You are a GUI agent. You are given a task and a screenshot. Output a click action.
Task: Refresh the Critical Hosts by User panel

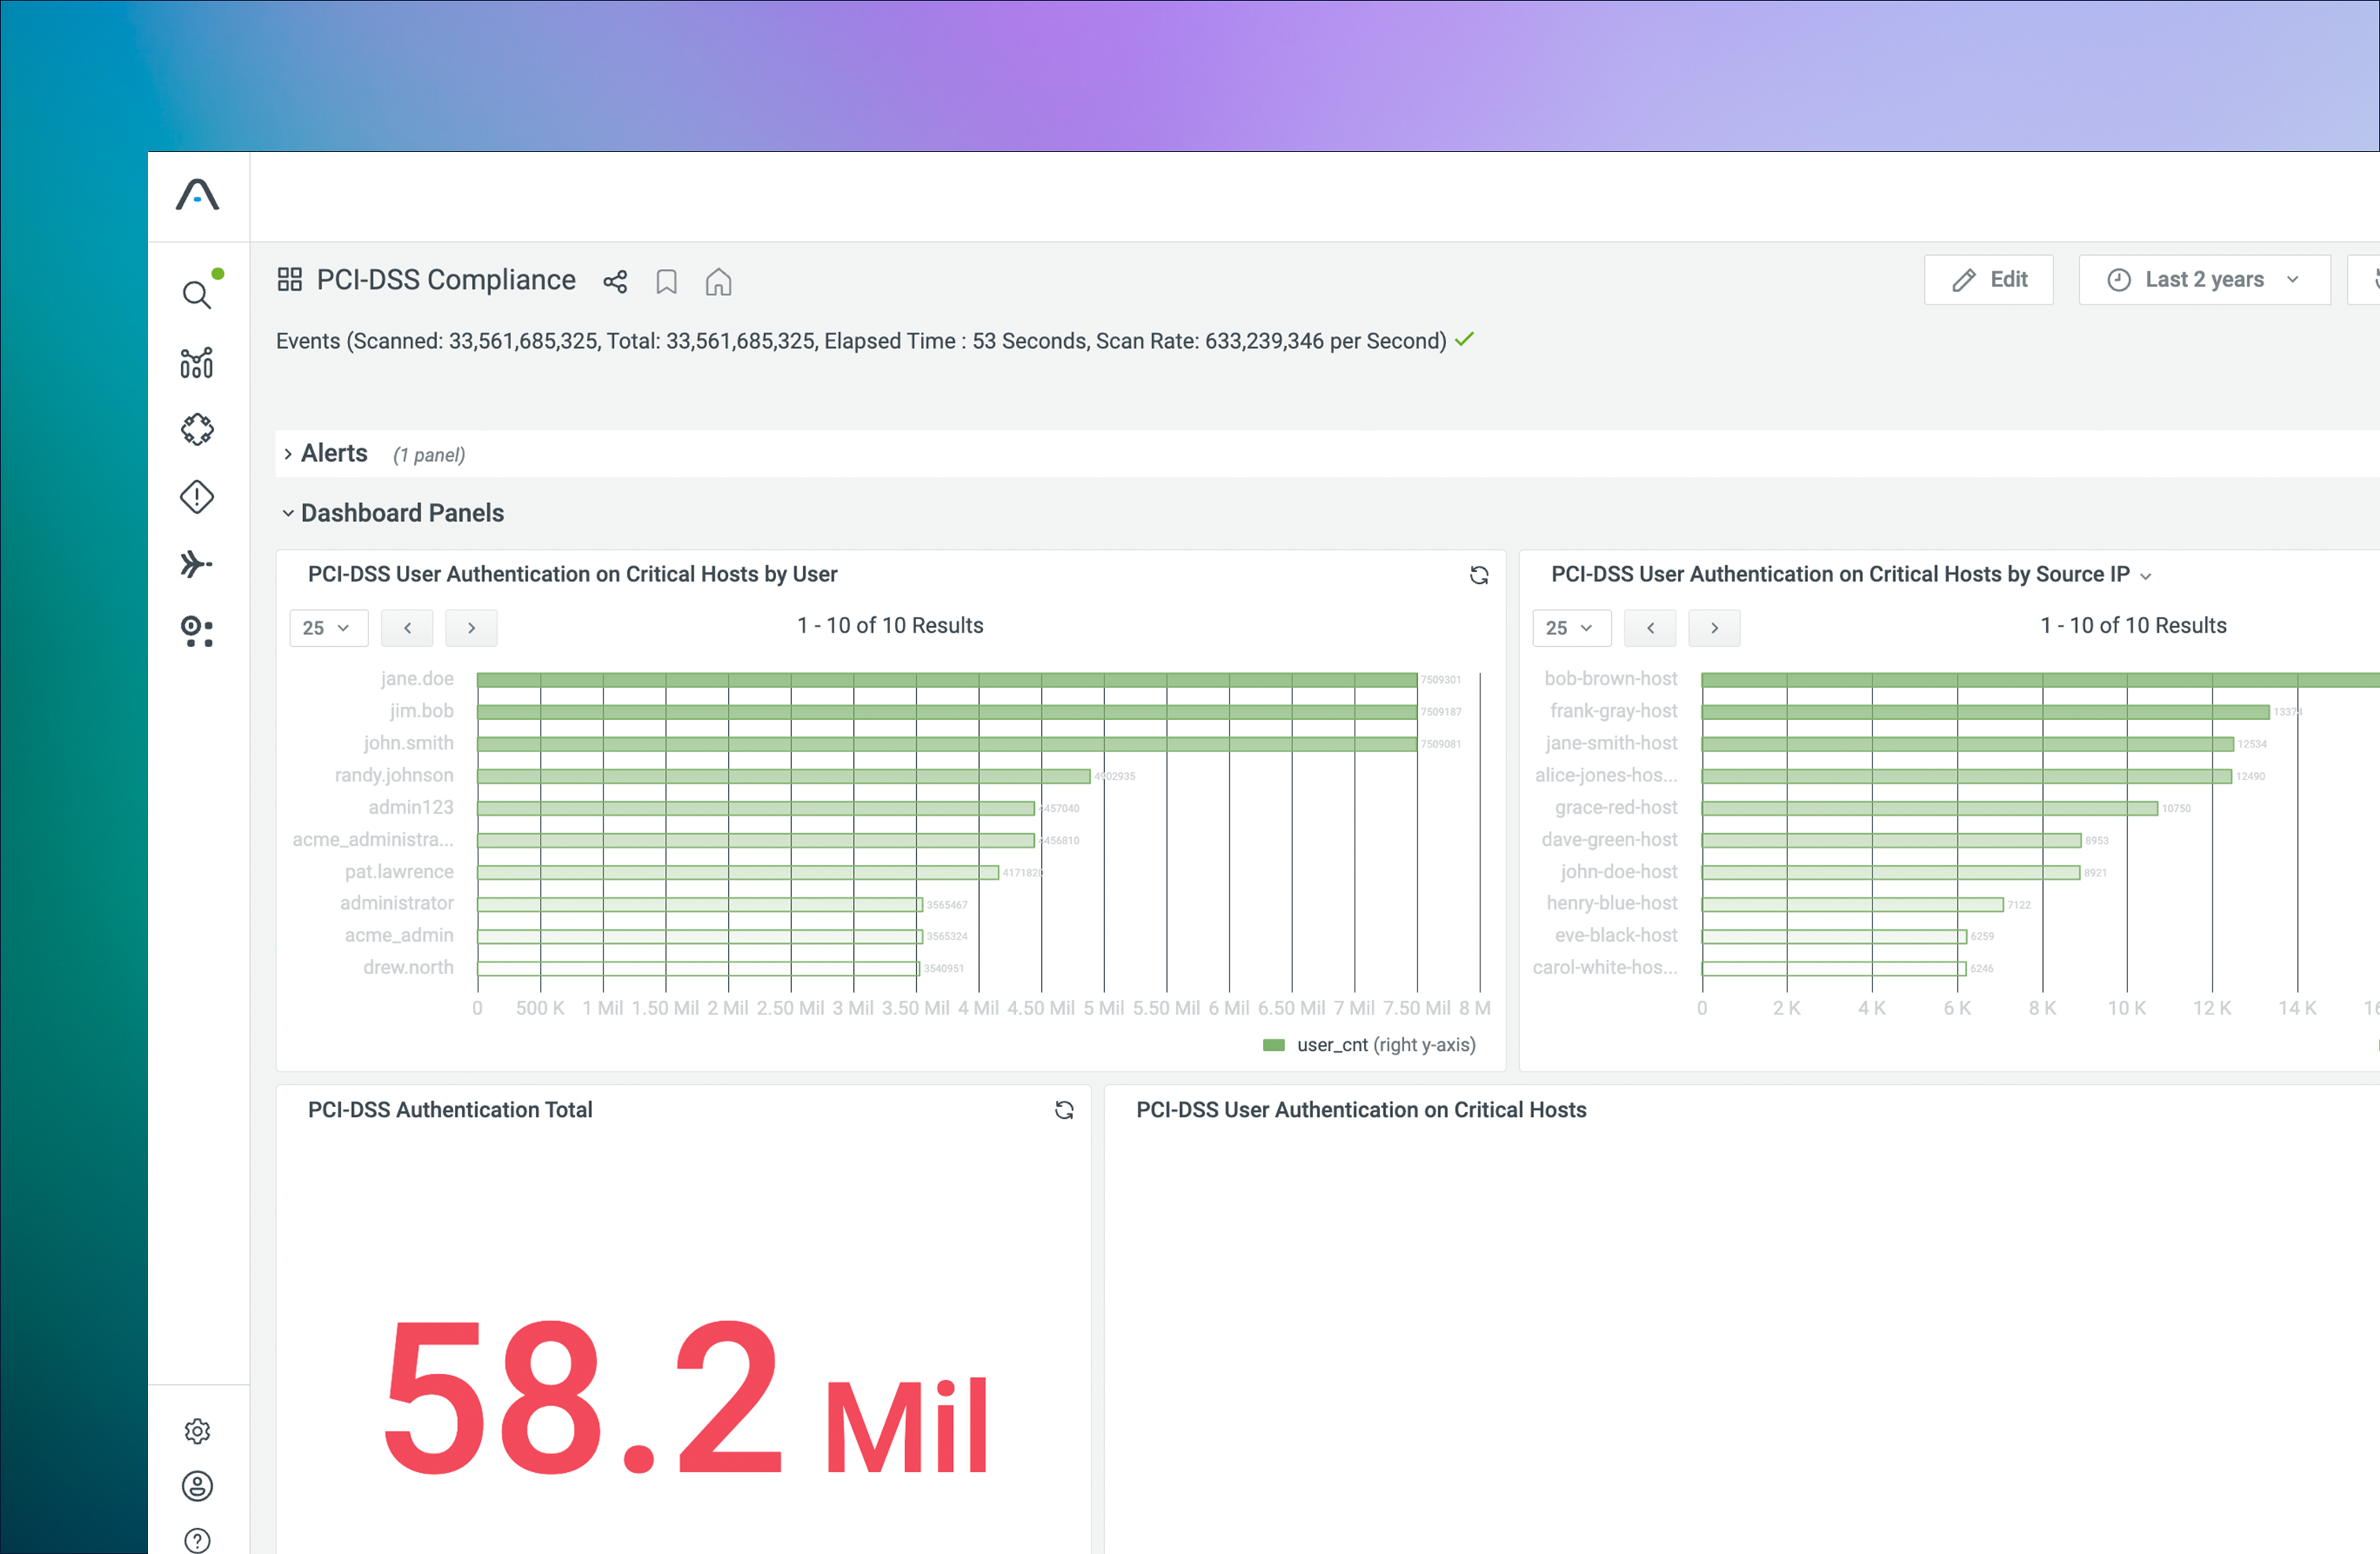pyautogui.click(x=1478, y=575)
